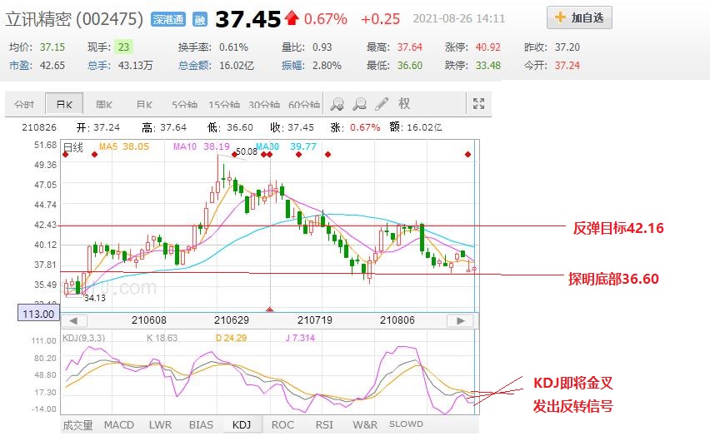The width and height of the screenshot is (710, 441).
Task: Click the last red diamond event marker
Action: click(467, 155)
